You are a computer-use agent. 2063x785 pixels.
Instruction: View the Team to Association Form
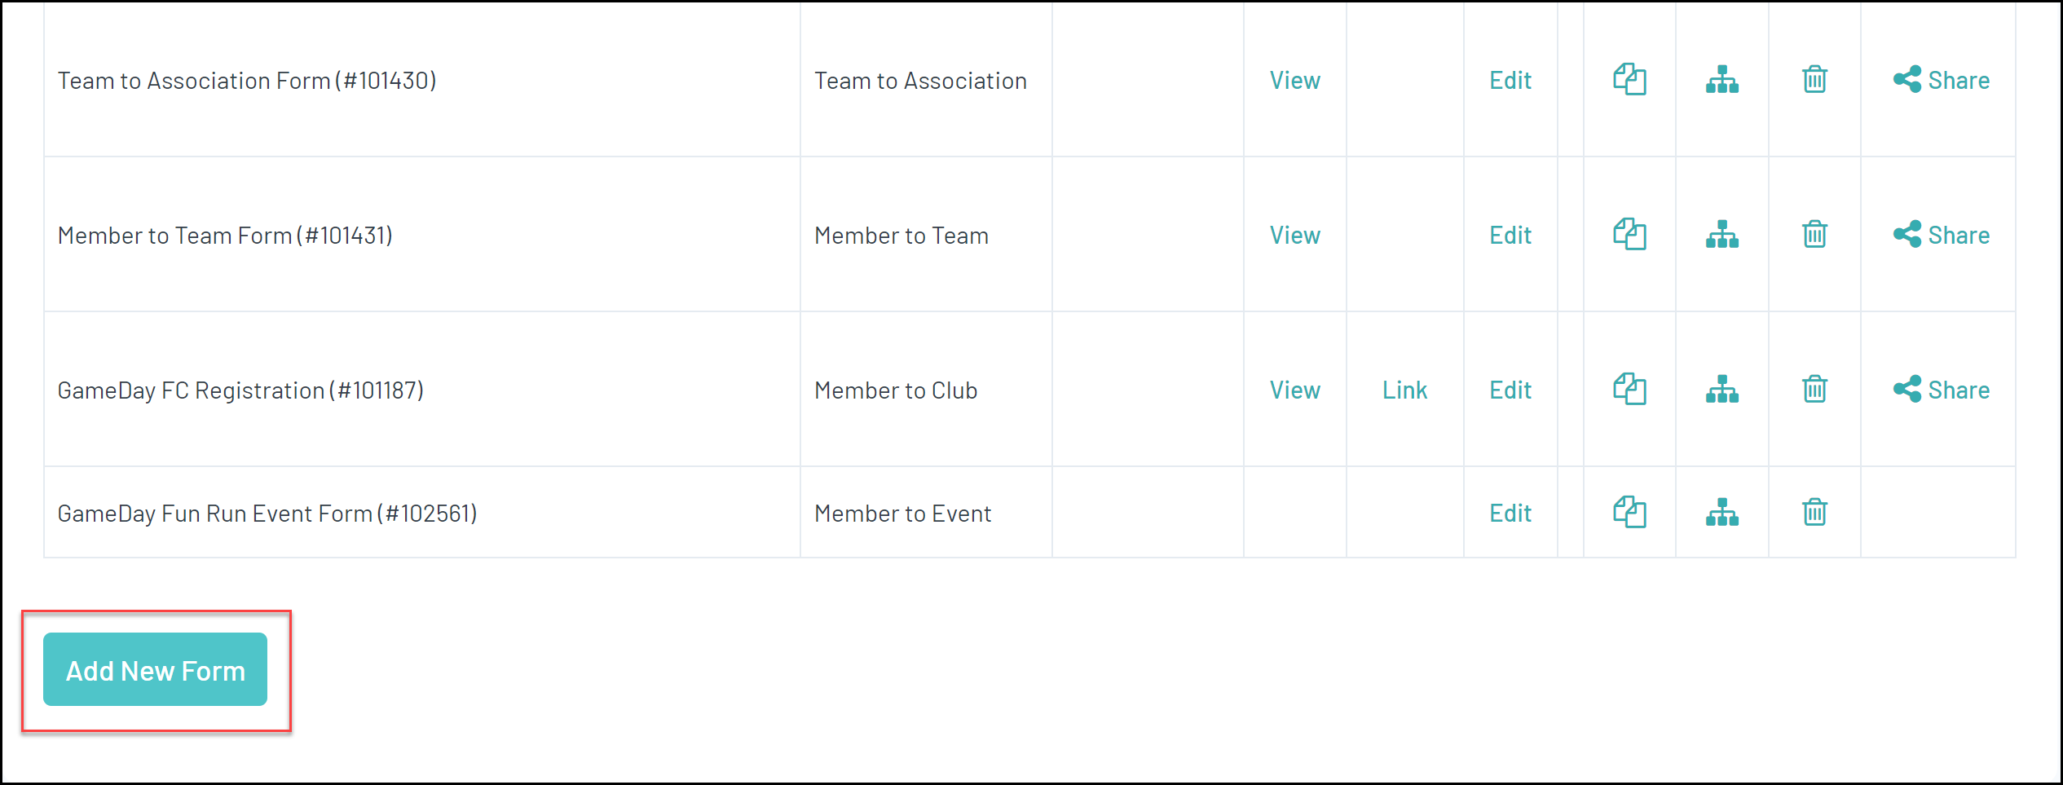tap(1294, 81)
